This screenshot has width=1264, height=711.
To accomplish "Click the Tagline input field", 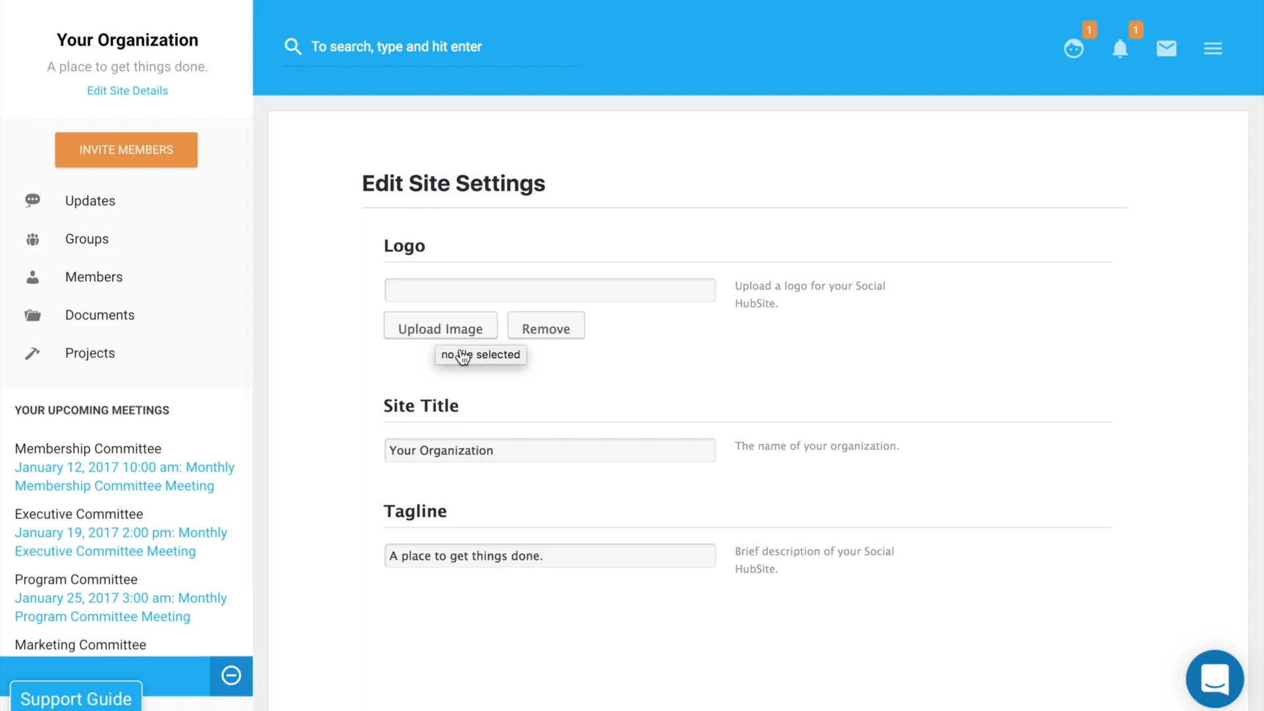I will [550, 556].
